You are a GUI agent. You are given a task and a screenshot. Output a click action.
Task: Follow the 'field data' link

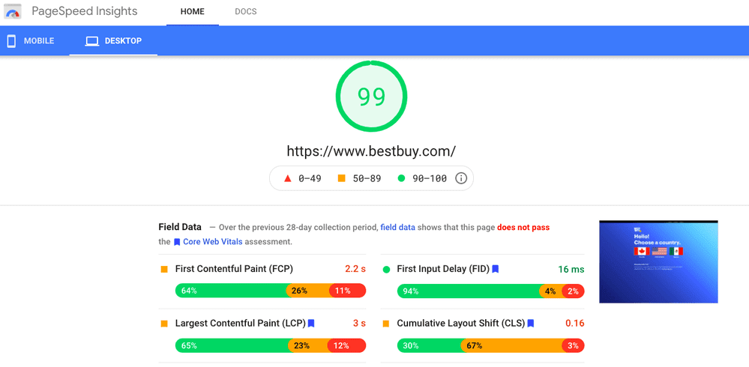[x=397, y=228]
